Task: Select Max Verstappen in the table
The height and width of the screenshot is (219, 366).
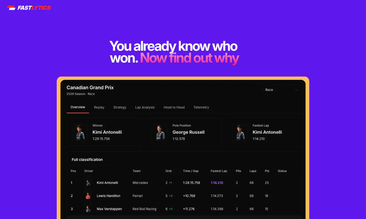Action: click(109, 209)
